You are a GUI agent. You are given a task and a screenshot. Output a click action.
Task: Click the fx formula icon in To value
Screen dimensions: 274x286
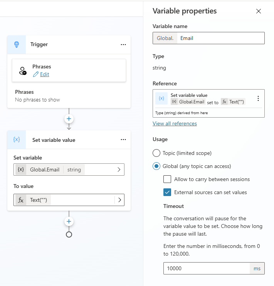tap(20, 200)
